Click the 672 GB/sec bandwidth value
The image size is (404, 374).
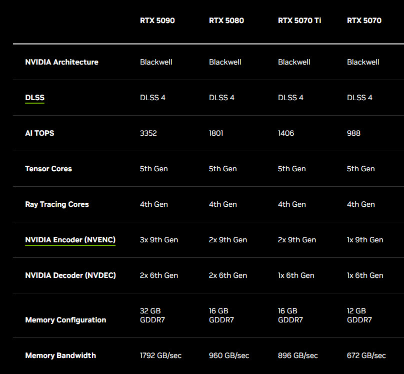tap(366, 355)
